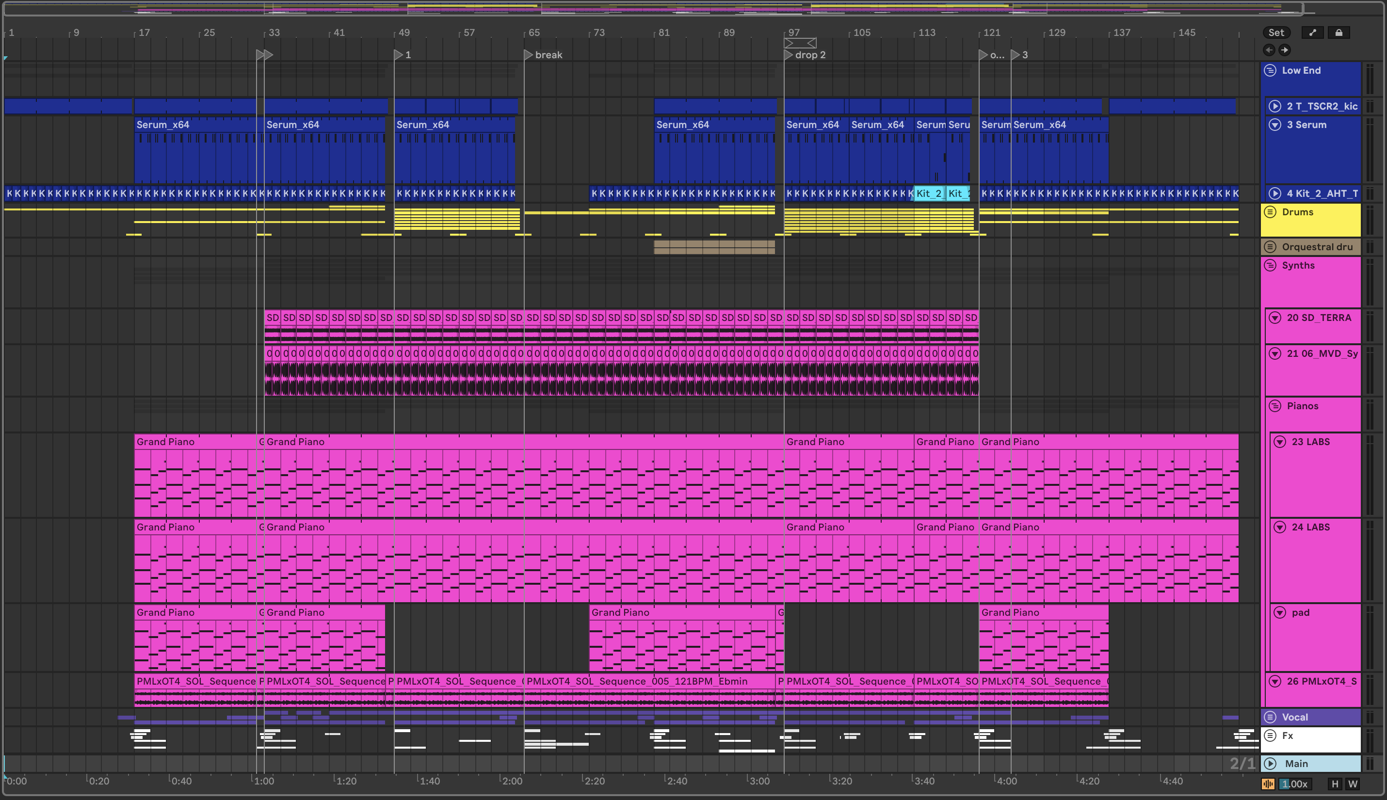1387x800 pixels.
Task: Unfold the 4 Kit_2_AHT track
Action: [1275, 193]
